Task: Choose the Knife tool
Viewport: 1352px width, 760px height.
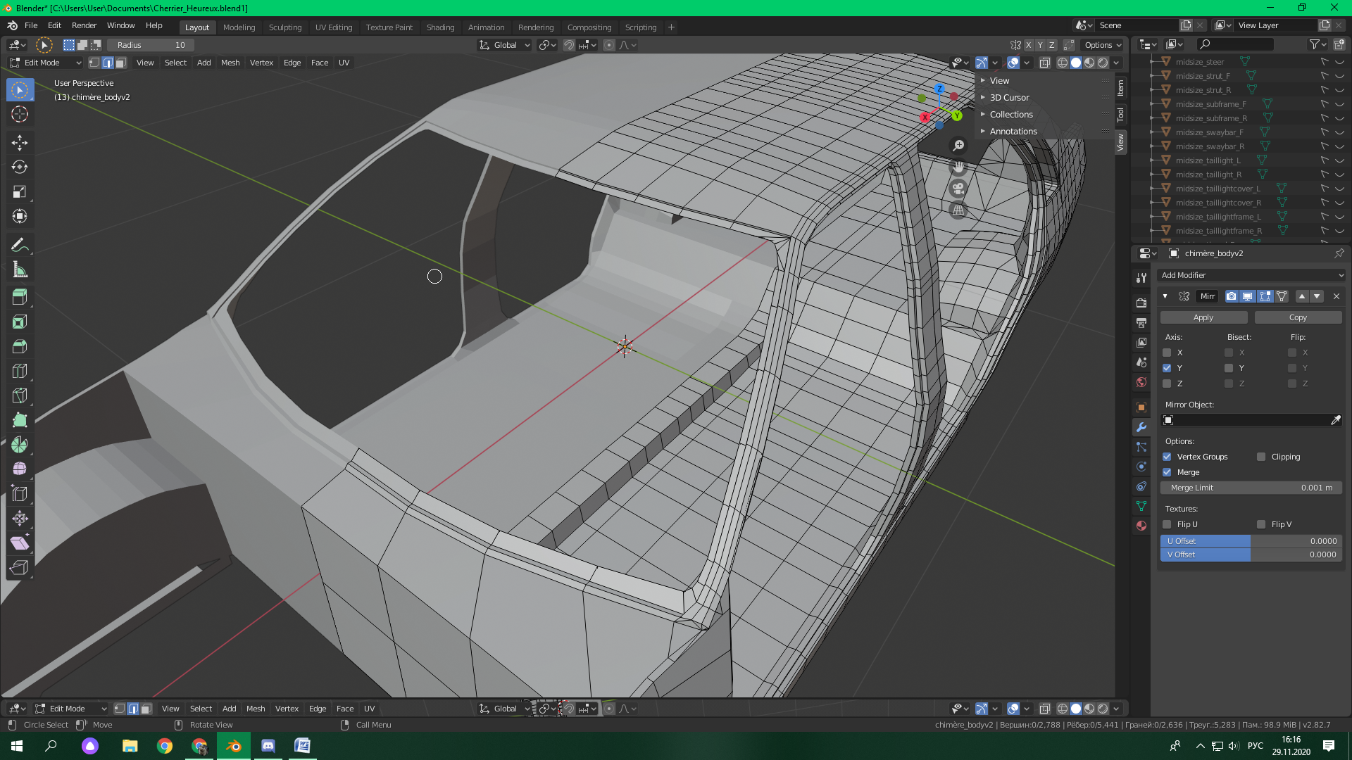Action: pyautogui.click(x=20, y=395)
